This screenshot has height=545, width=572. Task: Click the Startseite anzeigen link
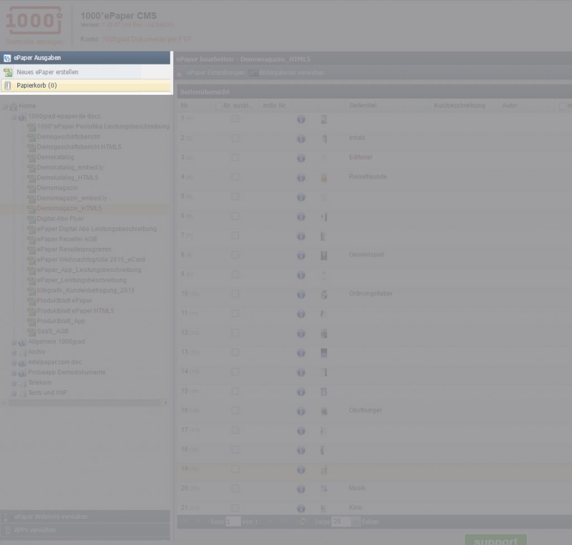tap(34, 42)
